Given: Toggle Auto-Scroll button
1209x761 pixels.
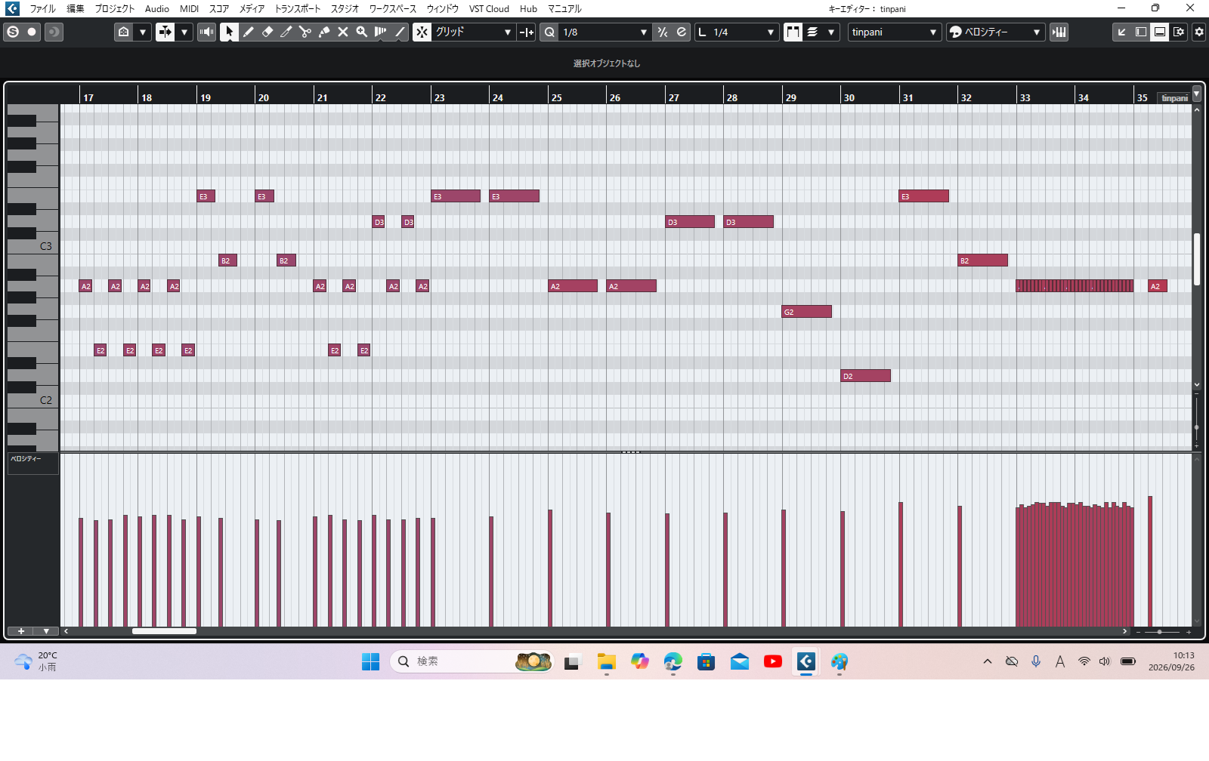Looking at the screenshot, I should click(165, 32).
